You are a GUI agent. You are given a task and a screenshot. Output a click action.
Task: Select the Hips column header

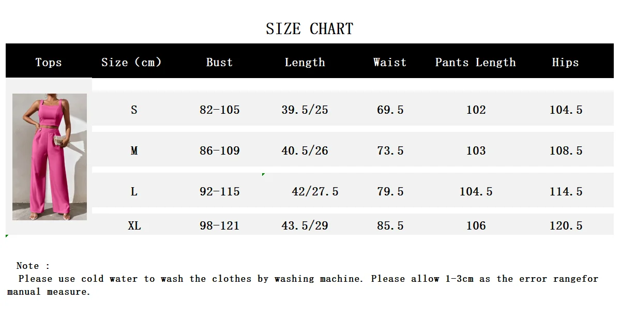(x=565, y=63)
